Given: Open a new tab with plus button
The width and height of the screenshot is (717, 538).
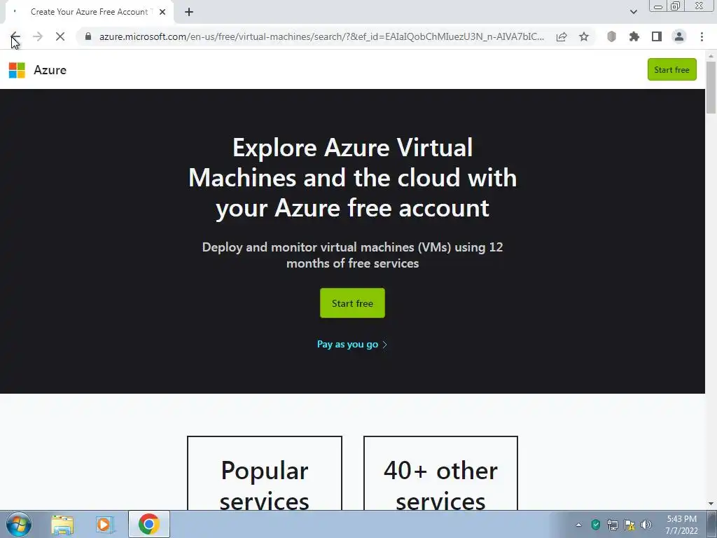Looking at the screenshot, I should tap(189, 12).
